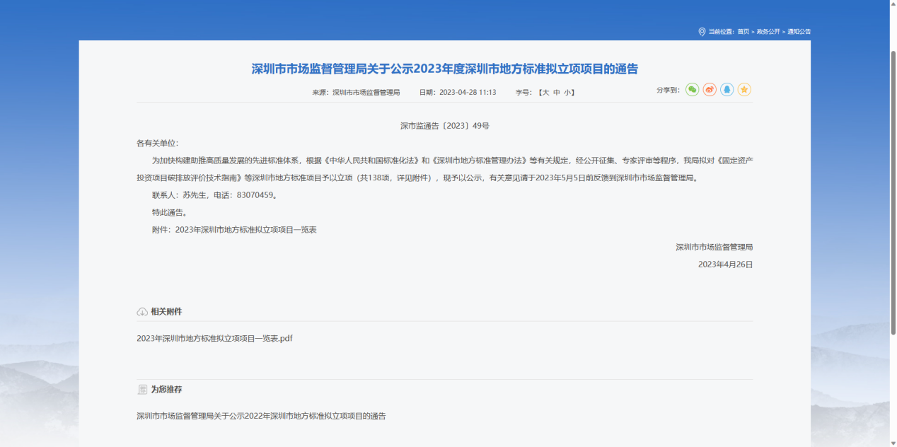Click the text 特此通告。
Image resolution: width=897 pixels, height=447 pixels.
click(170, 213)
